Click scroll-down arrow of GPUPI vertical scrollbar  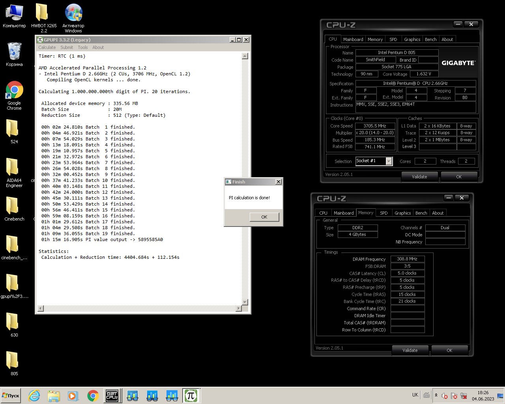[245, 302]
